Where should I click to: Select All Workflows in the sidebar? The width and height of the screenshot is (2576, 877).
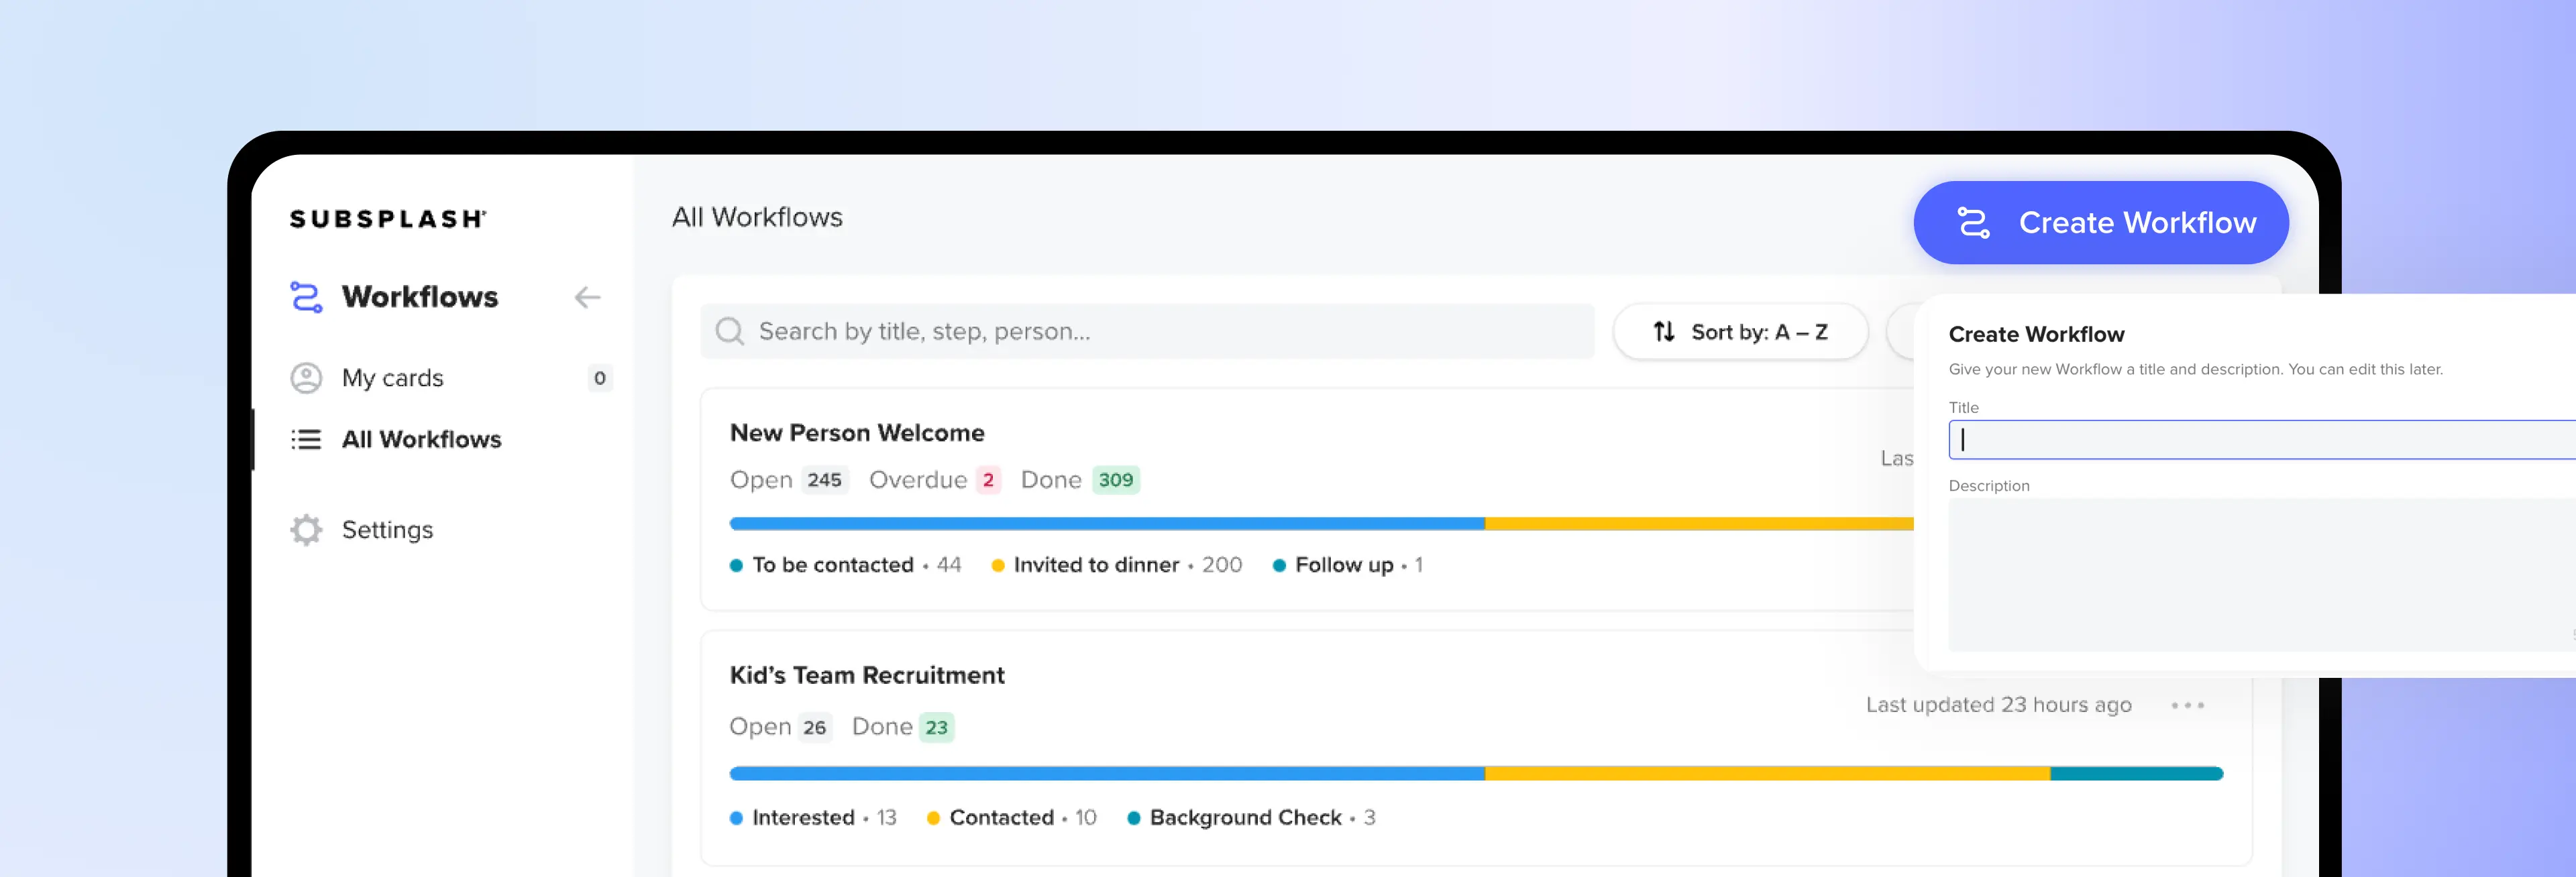421,439
